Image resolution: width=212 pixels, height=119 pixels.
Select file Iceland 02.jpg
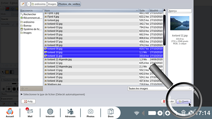(x=104, y=24)
